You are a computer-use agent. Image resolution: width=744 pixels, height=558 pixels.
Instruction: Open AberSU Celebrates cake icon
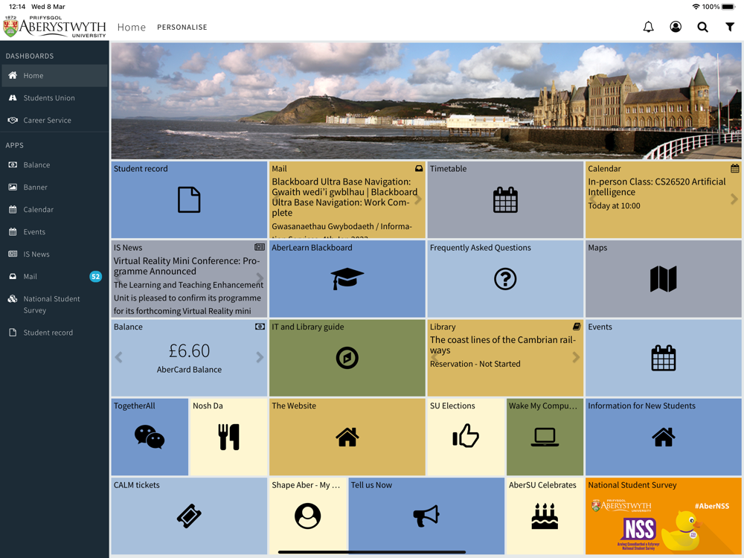545,516
